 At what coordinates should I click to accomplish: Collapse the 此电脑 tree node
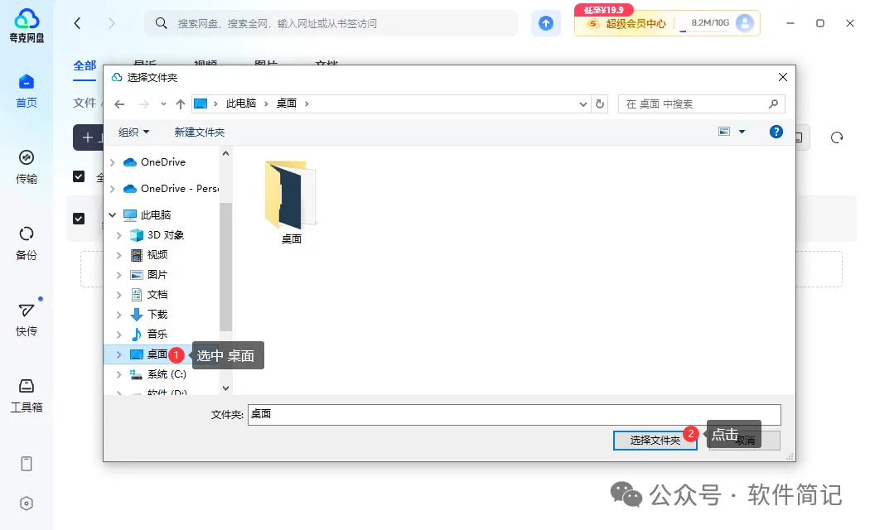pyautogui.click(x=113, y=214)
